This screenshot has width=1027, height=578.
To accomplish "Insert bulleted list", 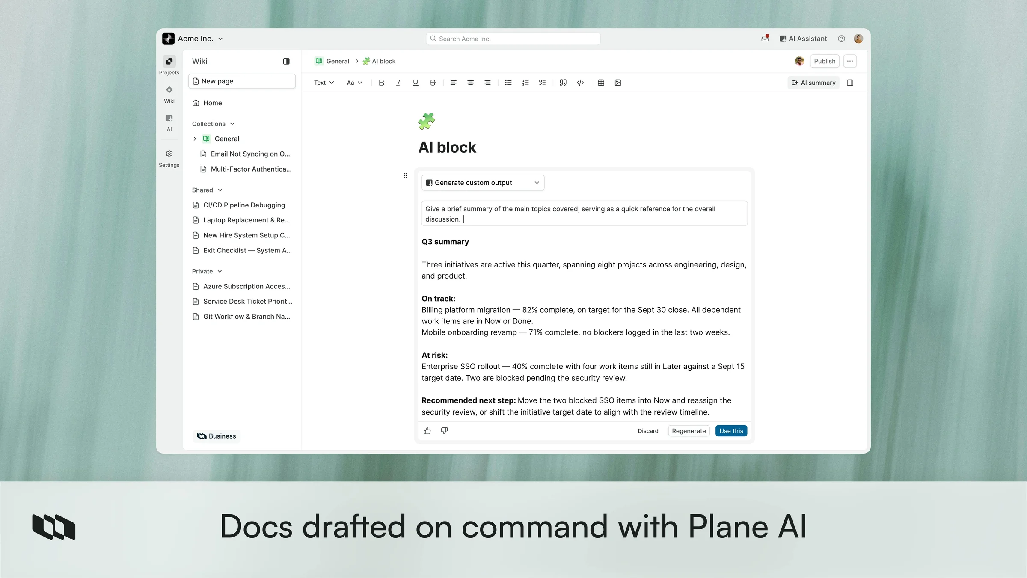I will point(508,83).
